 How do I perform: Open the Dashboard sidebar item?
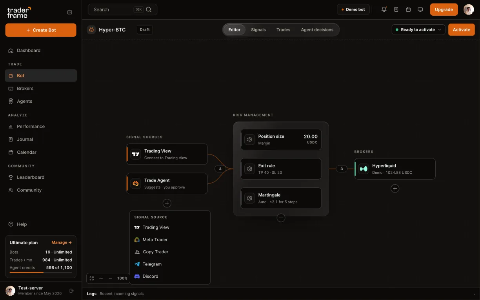tap(41, 51)
